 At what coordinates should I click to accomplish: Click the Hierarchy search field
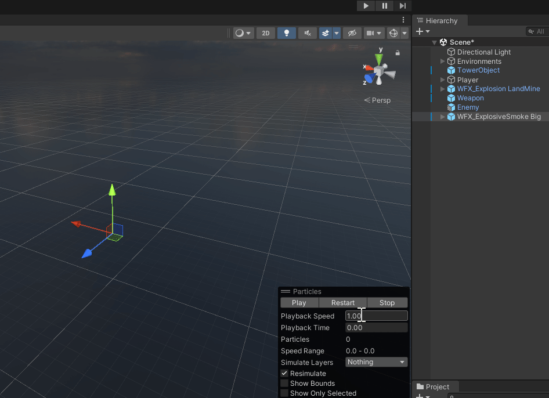click(x=537, y=31)
